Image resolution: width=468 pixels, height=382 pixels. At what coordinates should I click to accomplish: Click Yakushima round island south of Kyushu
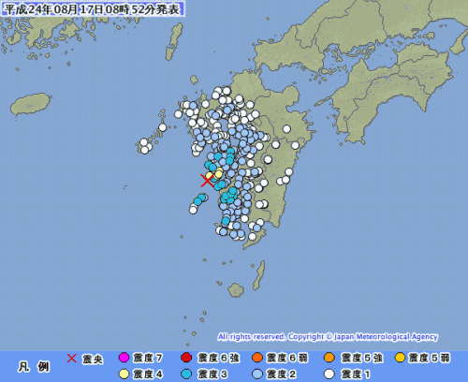point(236,290)
